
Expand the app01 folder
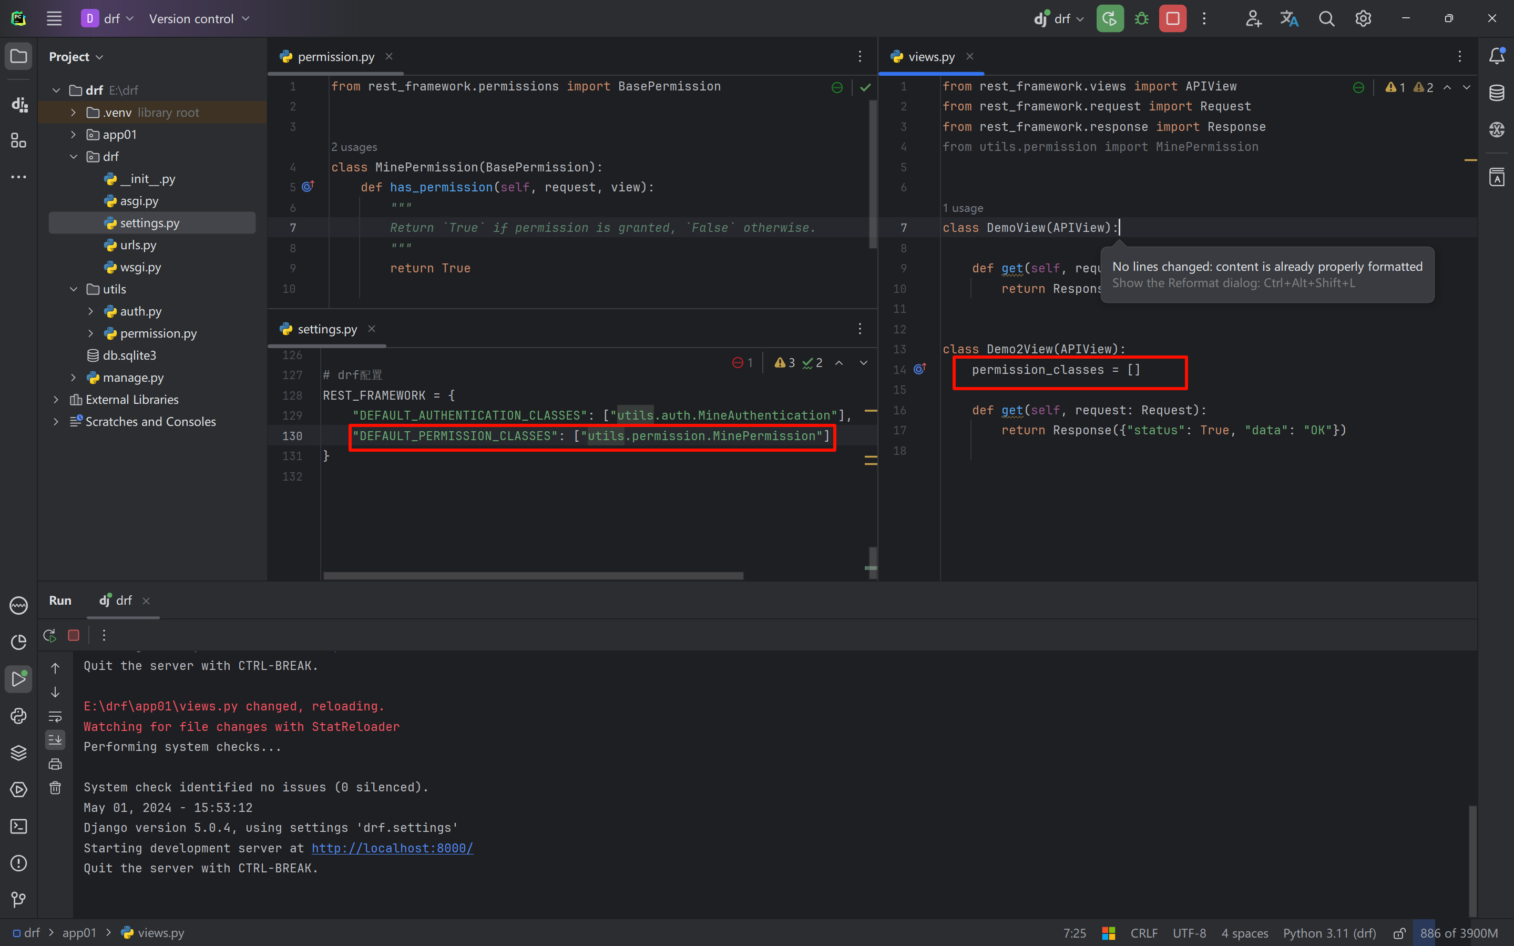pyautogui.click(x=74, y=135)
